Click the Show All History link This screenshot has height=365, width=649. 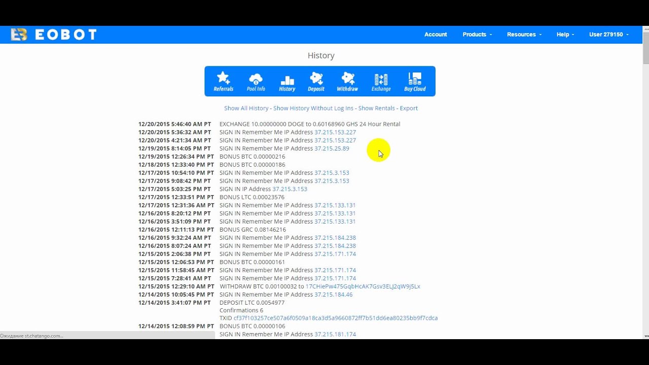[246, 108]
